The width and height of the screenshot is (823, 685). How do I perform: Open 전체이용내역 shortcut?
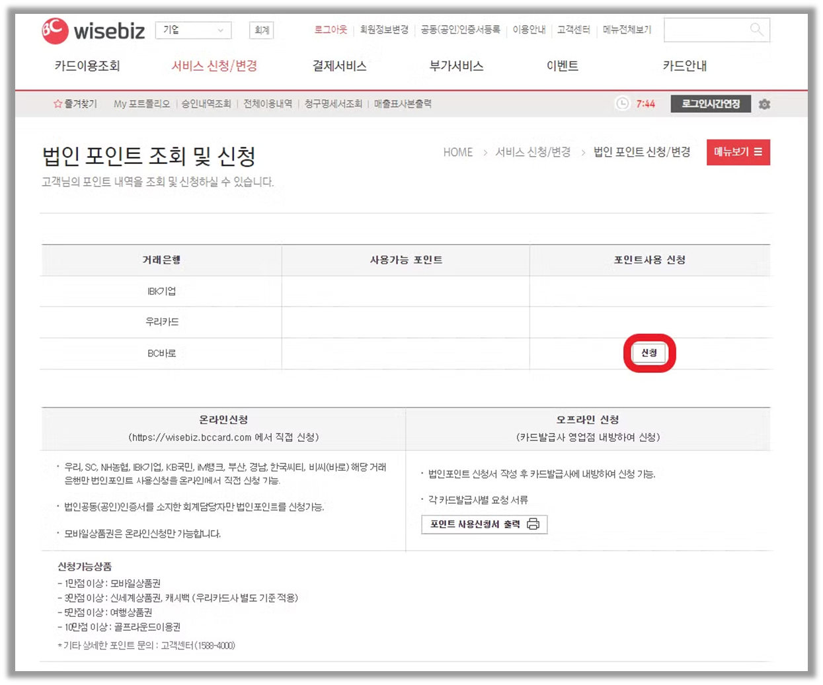point(268,104)
